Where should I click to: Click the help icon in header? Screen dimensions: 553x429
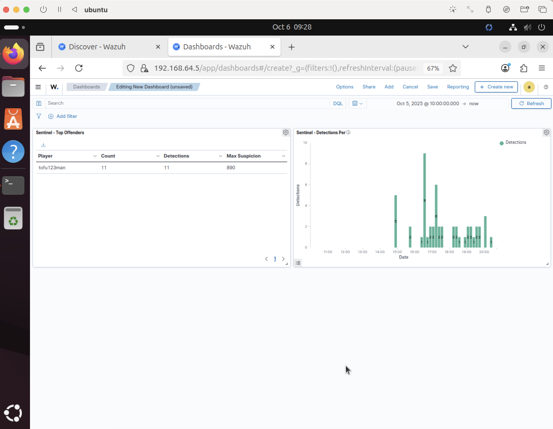pyautogui.click(x=546, y=87)
